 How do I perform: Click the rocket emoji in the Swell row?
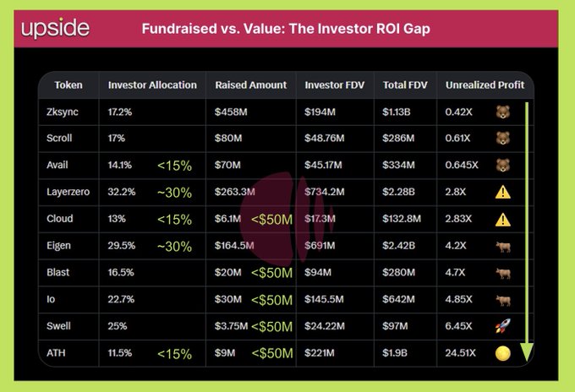(502, 326)
